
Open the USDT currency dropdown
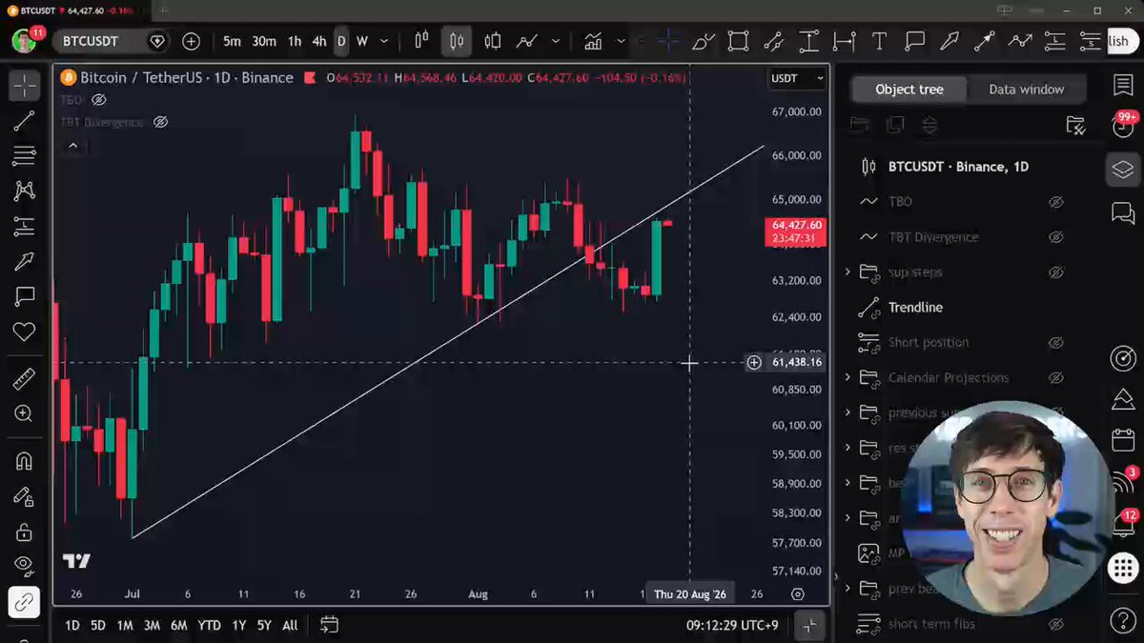pos(798,78)
